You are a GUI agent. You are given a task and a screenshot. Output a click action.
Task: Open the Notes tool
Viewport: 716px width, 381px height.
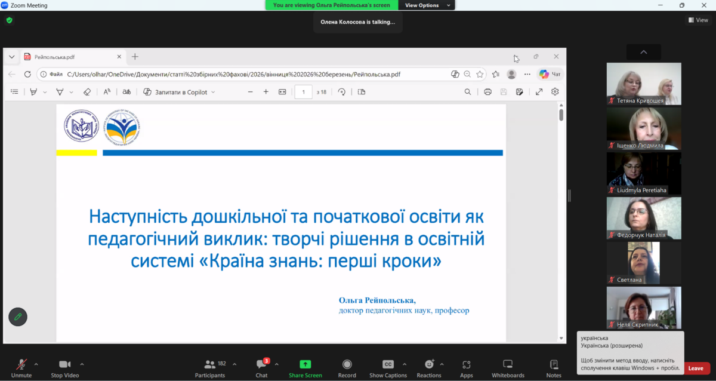point(554,365)
